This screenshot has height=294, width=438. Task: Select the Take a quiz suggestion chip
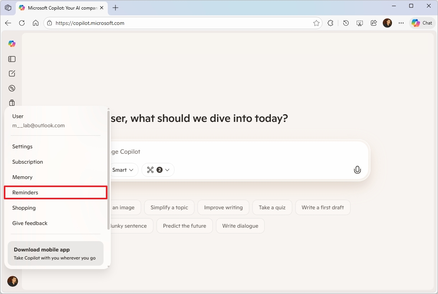click(272, 207)
